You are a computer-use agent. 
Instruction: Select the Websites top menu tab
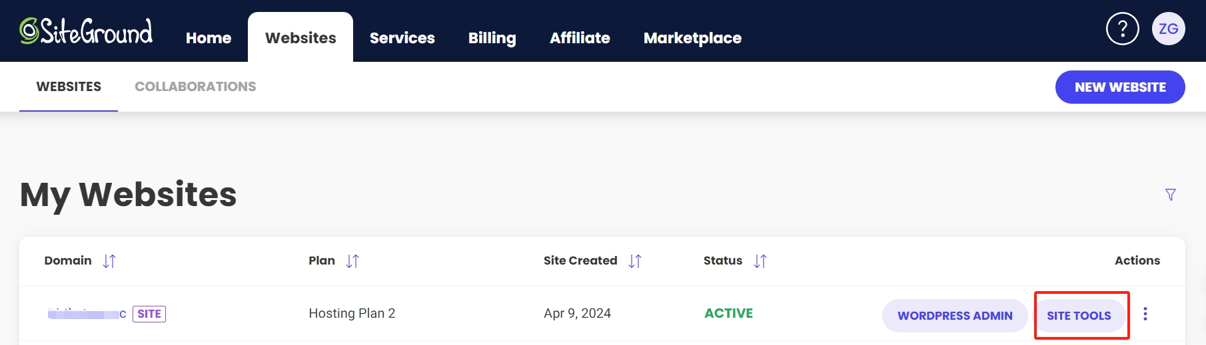point(301,38)
